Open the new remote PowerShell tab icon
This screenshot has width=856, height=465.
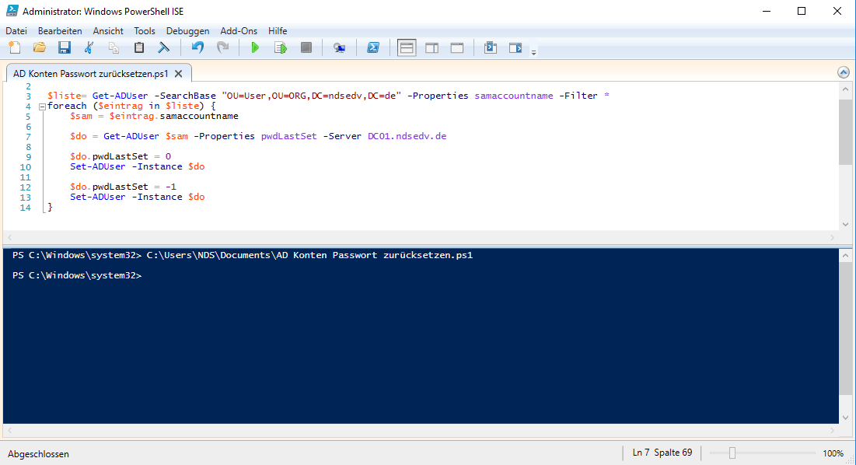click(339, 48)
